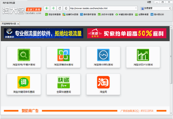173x119 pixels.
Task: Click the scrollbar down arrow
Action: (x=171, y=113)
